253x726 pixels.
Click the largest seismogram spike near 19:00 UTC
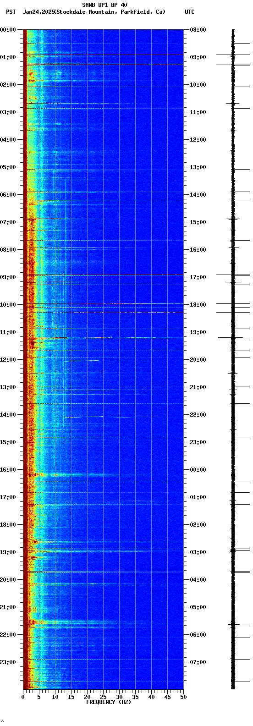233,338
